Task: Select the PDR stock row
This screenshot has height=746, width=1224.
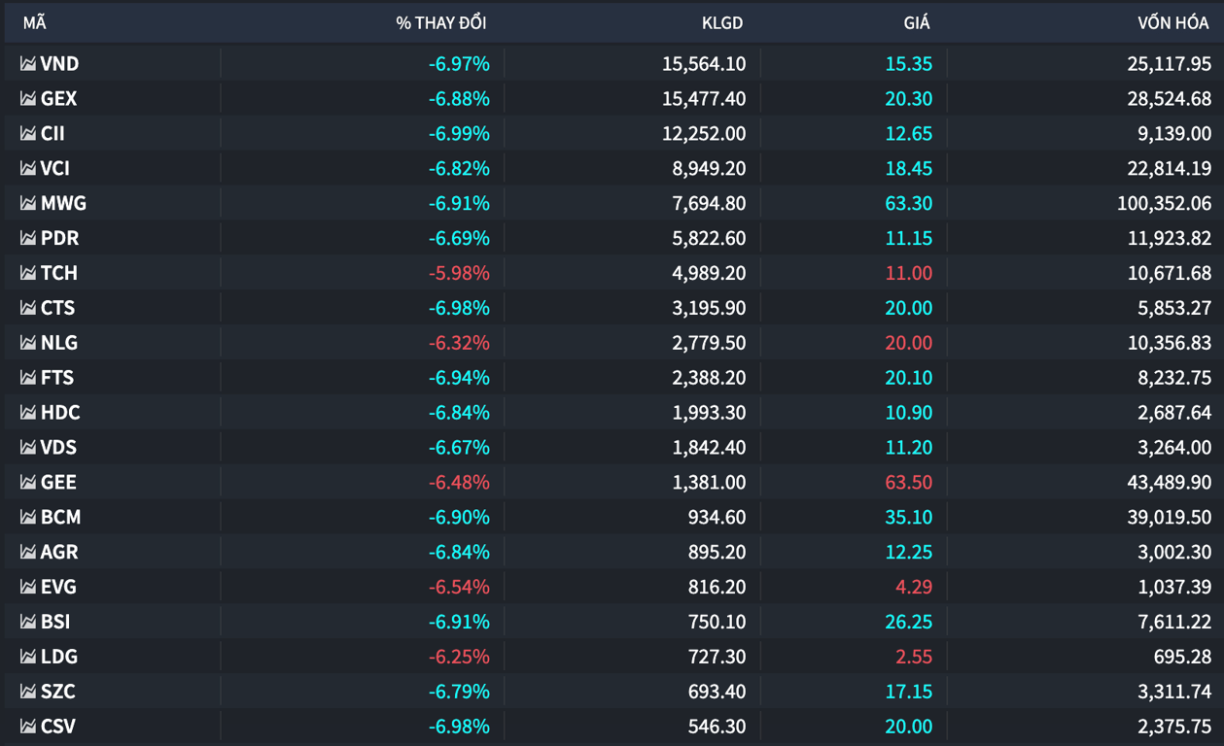Action: [612, 238]
